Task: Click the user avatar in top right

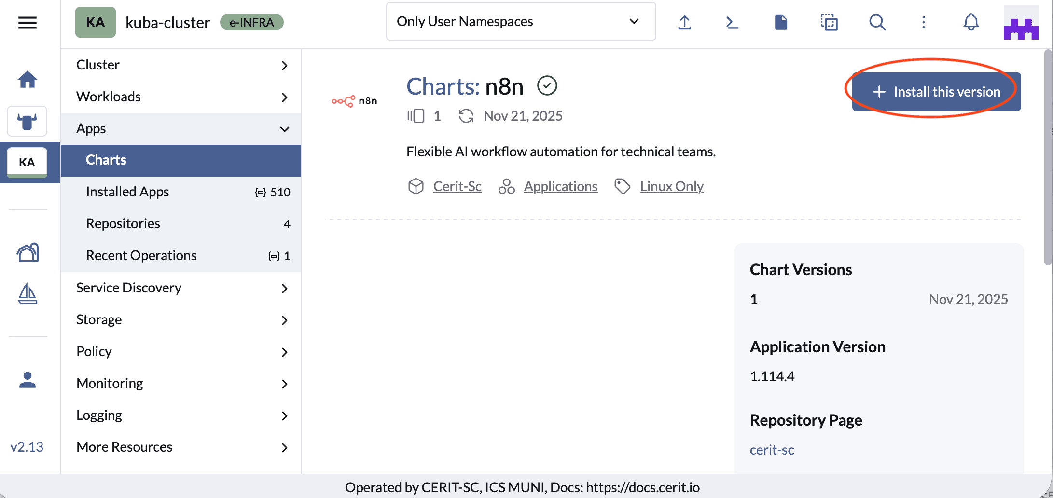Action: 1021,23
